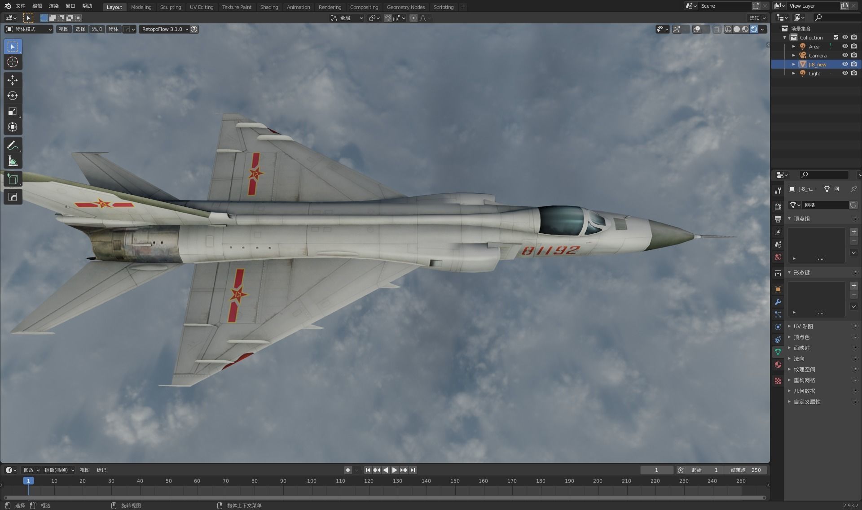The height and width of the screenshot is (510, 862).
Task: Collapse the 顶点组 panel
Action: tap(790, 218)
